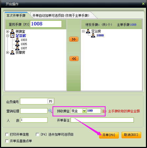Select the 本次开单手牌 tab

click(16, 15)
